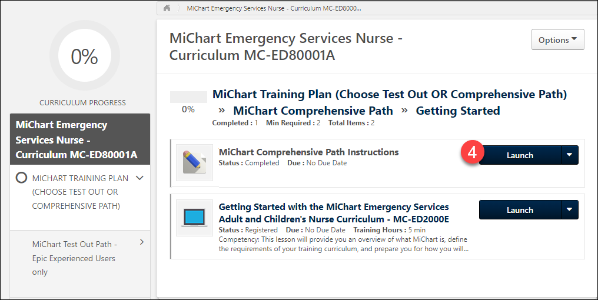Launch MiChart Comprehensive Path Instructions
Image resolution: width=598 pixels, height=300 pixels.
pos(519,155)
